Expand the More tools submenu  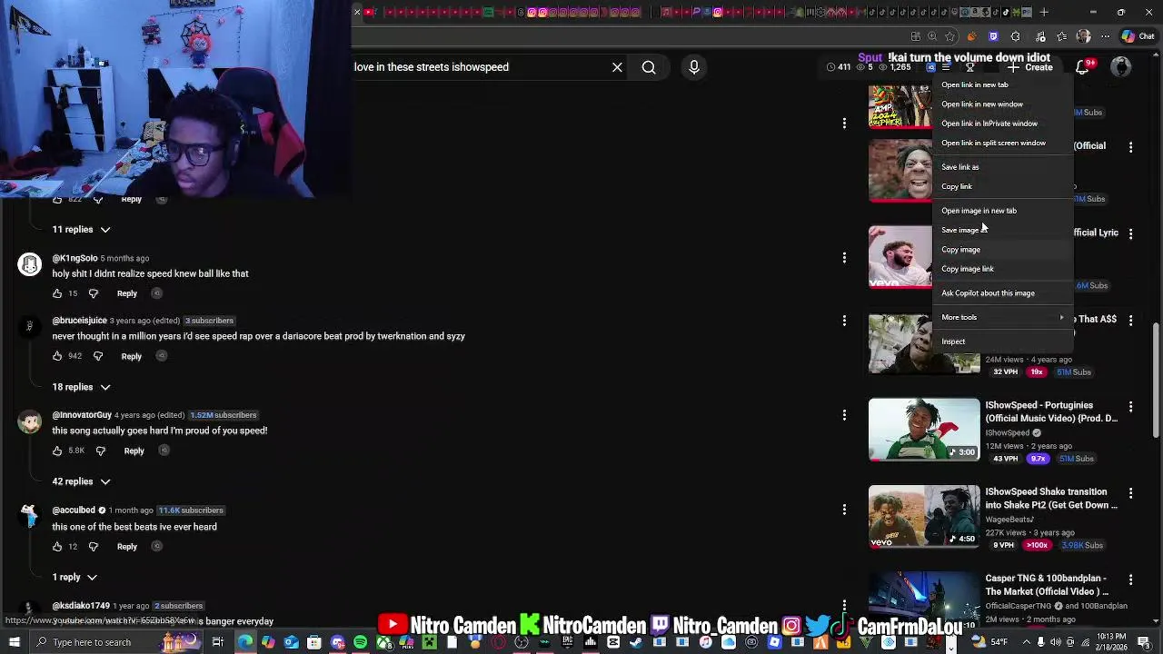pyautogui.click(x=1003, y=317)
